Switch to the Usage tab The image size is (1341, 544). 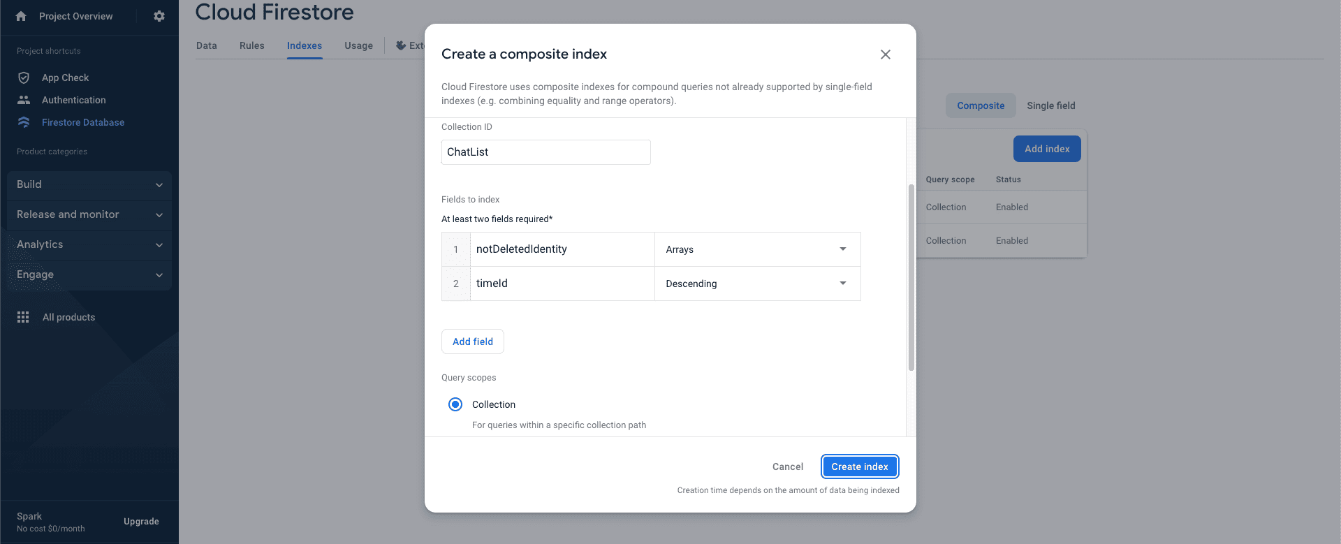tap(358, 45)
